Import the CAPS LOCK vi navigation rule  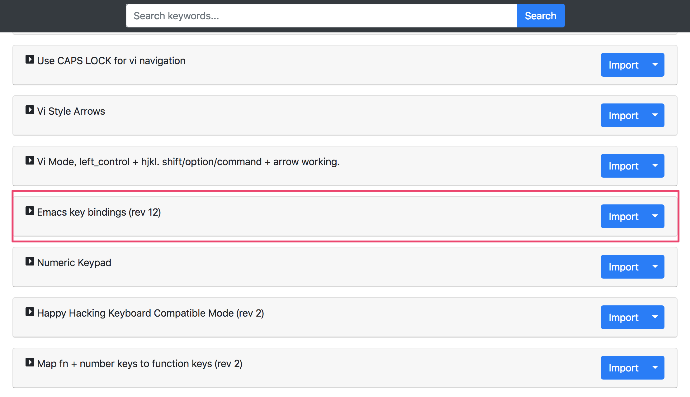coord(623,65)
